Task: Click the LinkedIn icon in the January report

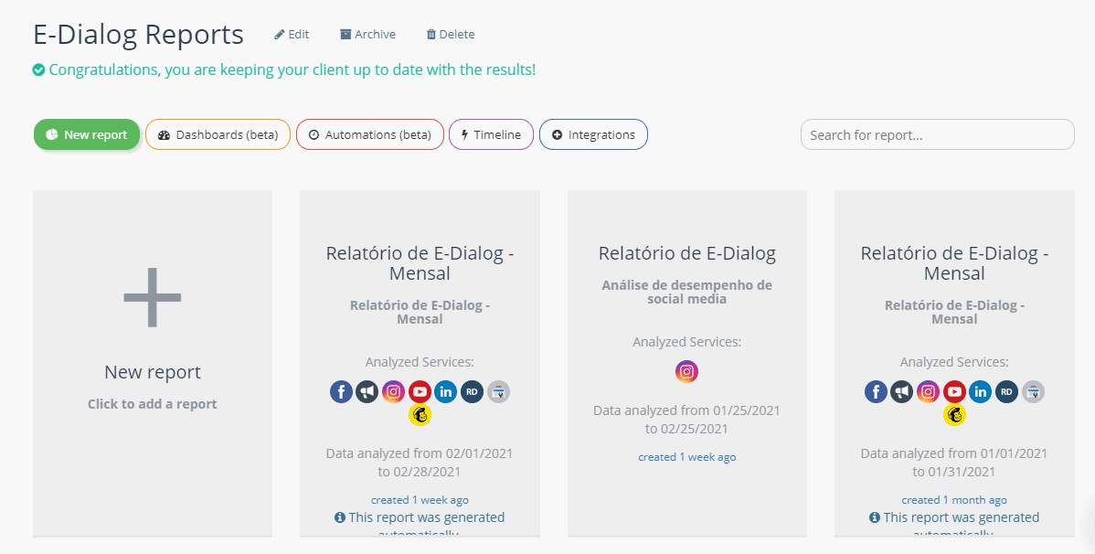Action: (980, 392)
